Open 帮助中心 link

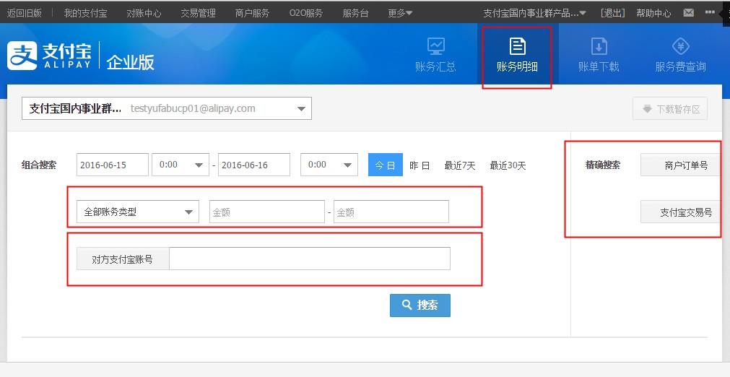(x=653, y=13)
